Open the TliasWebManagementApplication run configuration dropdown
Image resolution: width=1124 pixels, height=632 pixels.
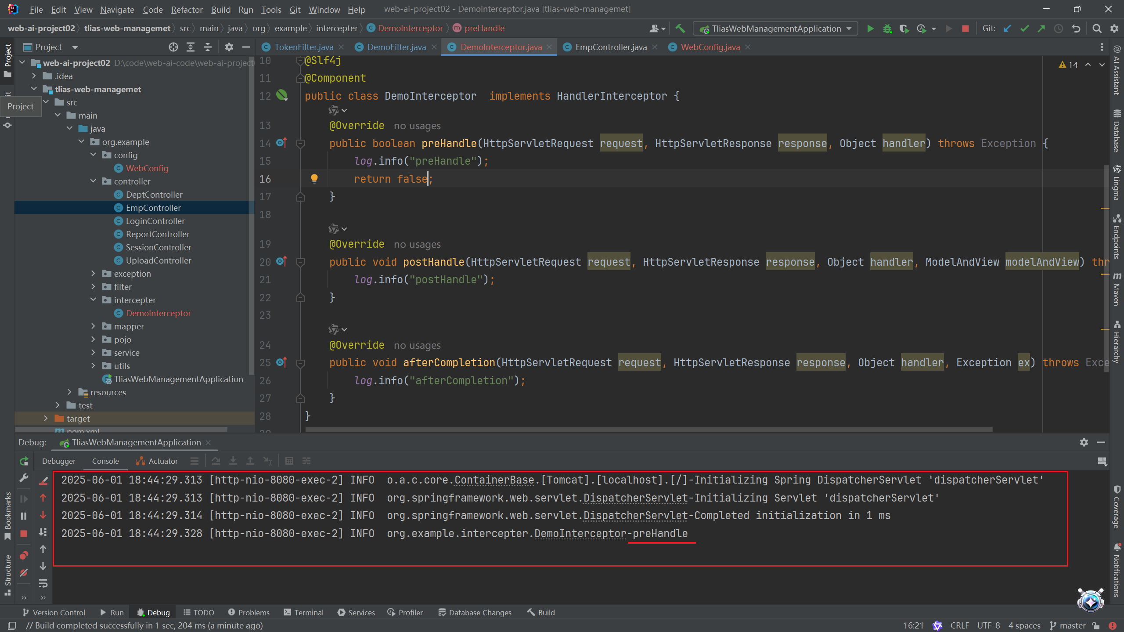coord(775,29)
